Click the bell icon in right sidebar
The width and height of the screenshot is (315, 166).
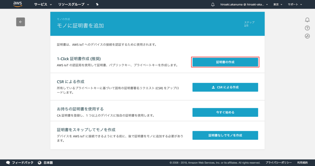(x=307, y=20)
